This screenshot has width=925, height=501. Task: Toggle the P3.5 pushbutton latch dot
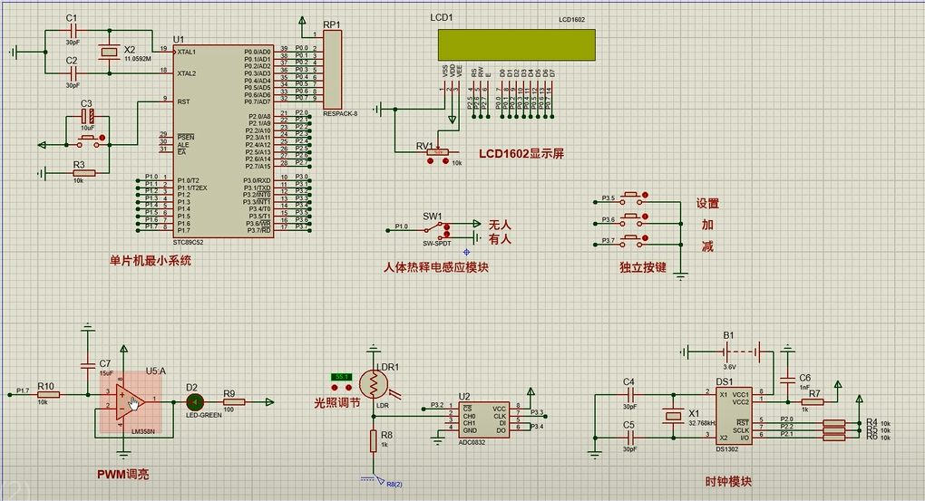[x=646, y=194]
